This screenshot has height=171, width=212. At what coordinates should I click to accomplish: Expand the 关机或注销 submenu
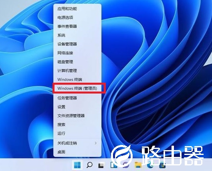(x=77, y=143)
